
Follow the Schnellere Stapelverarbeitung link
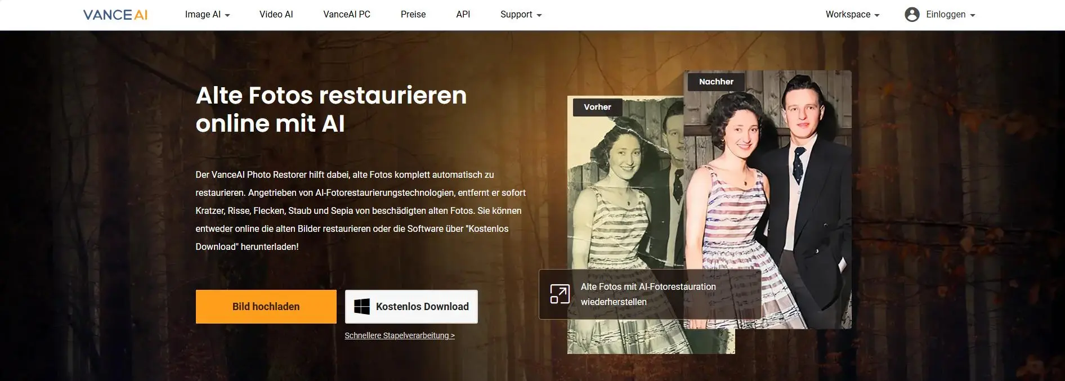[400, 335]
